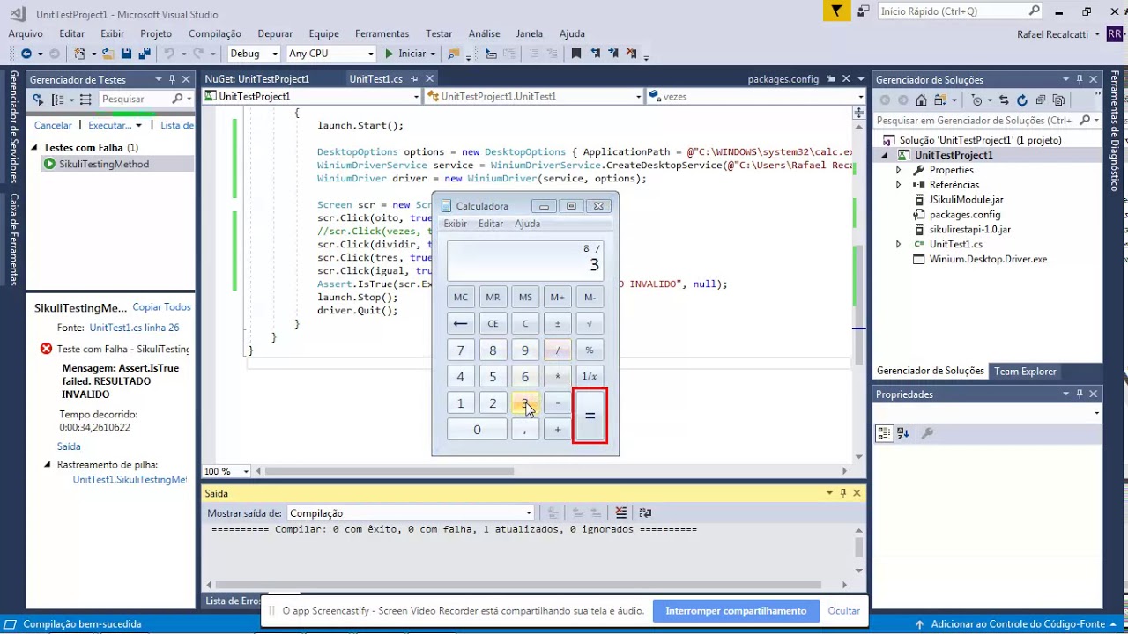Screen dimensions: 1128x634
Task: Click the notifications flag icon in title bar
Action: (x=836, y=11)
